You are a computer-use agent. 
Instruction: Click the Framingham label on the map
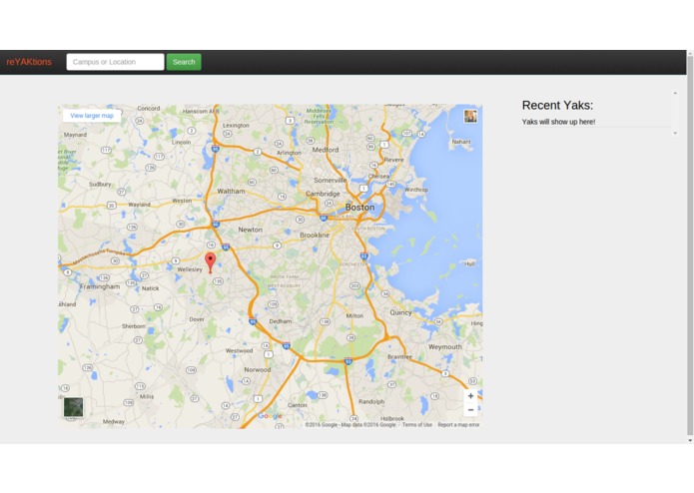(100, 286)
